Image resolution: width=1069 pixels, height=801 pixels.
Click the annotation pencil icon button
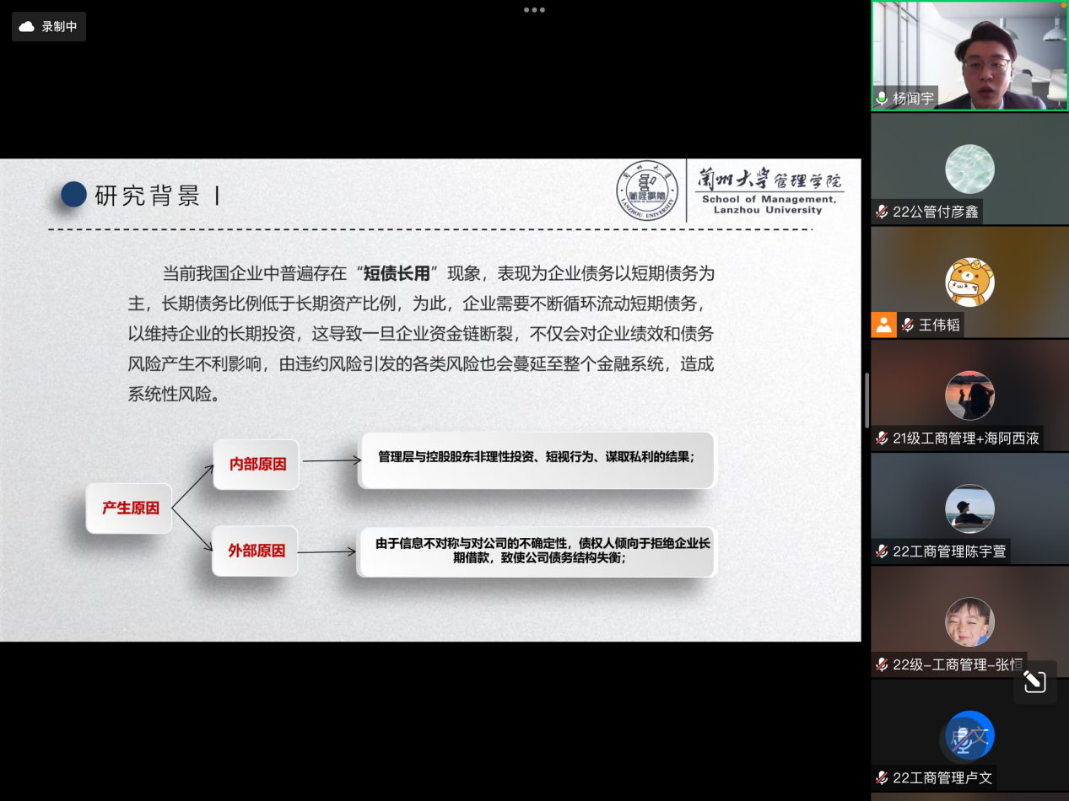[1034, 682]
